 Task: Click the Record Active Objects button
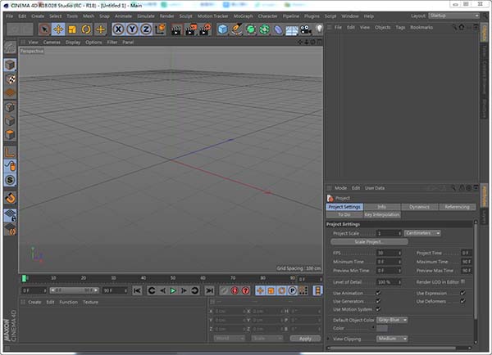tap(224, 290)
